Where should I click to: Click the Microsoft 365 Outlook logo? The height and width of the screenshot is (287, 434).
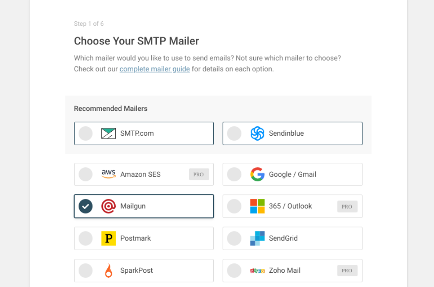pos(257,206)
